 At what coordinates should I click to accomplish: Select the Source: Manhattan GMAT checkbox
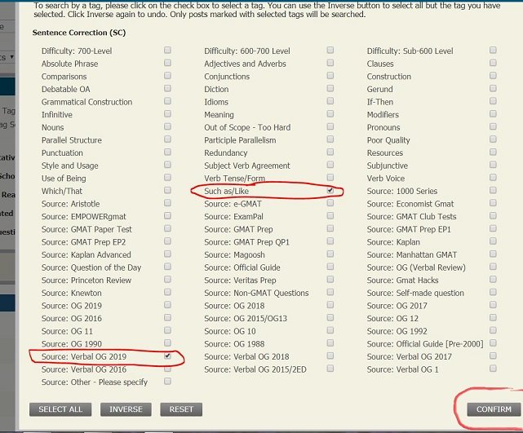point(493,254)
